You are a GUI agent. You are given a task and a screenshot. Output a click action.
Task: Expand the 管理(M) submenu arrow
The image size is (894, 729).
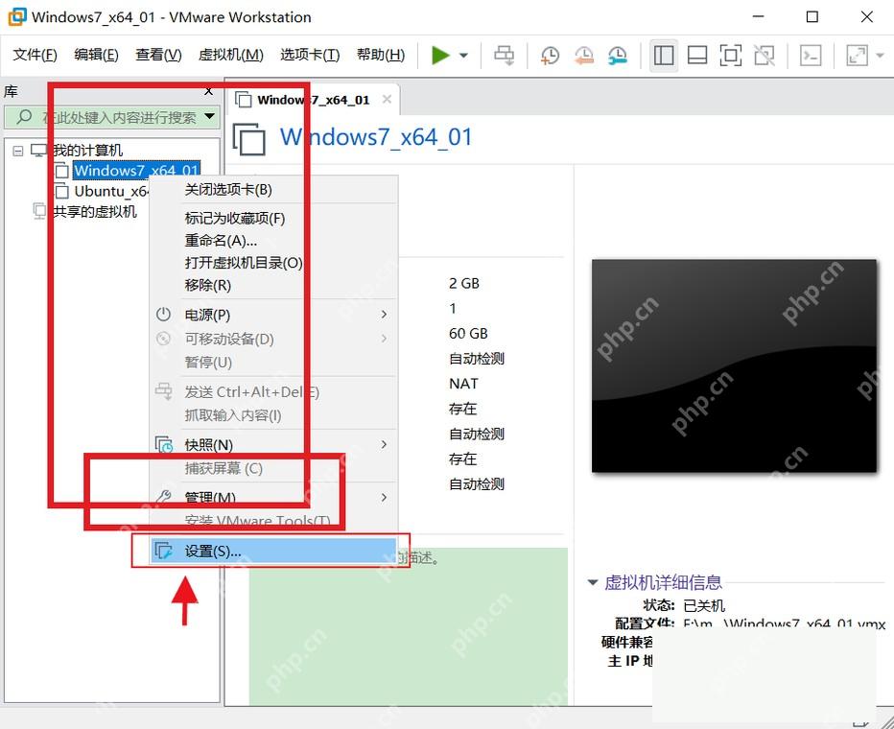pyautogui.click(x=385, y=498)
